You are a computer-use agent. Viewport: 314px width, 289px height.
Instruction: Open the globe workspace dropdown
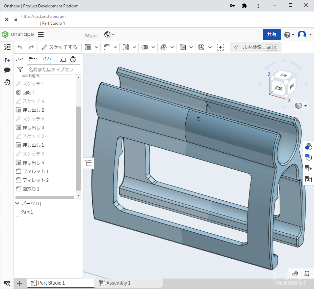click(x=109, y=34)
